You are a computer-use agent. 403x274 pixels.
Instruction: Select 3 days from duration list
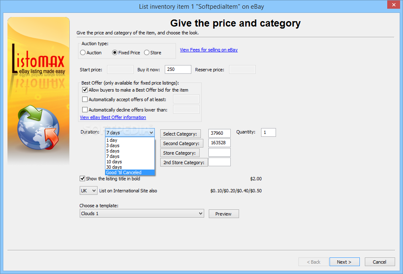[130, 145]
